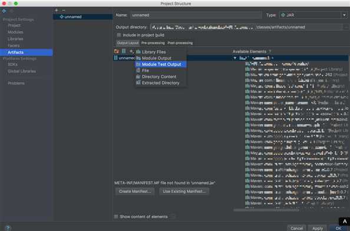This screenshot has width=350, height=231.
Task: Select unnamed.jar in output layout tree
Action: coord(124,58)
